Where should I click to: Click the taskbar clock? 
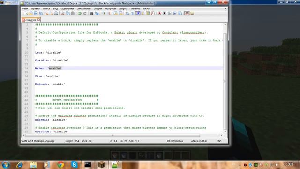(x=289, y=164)
